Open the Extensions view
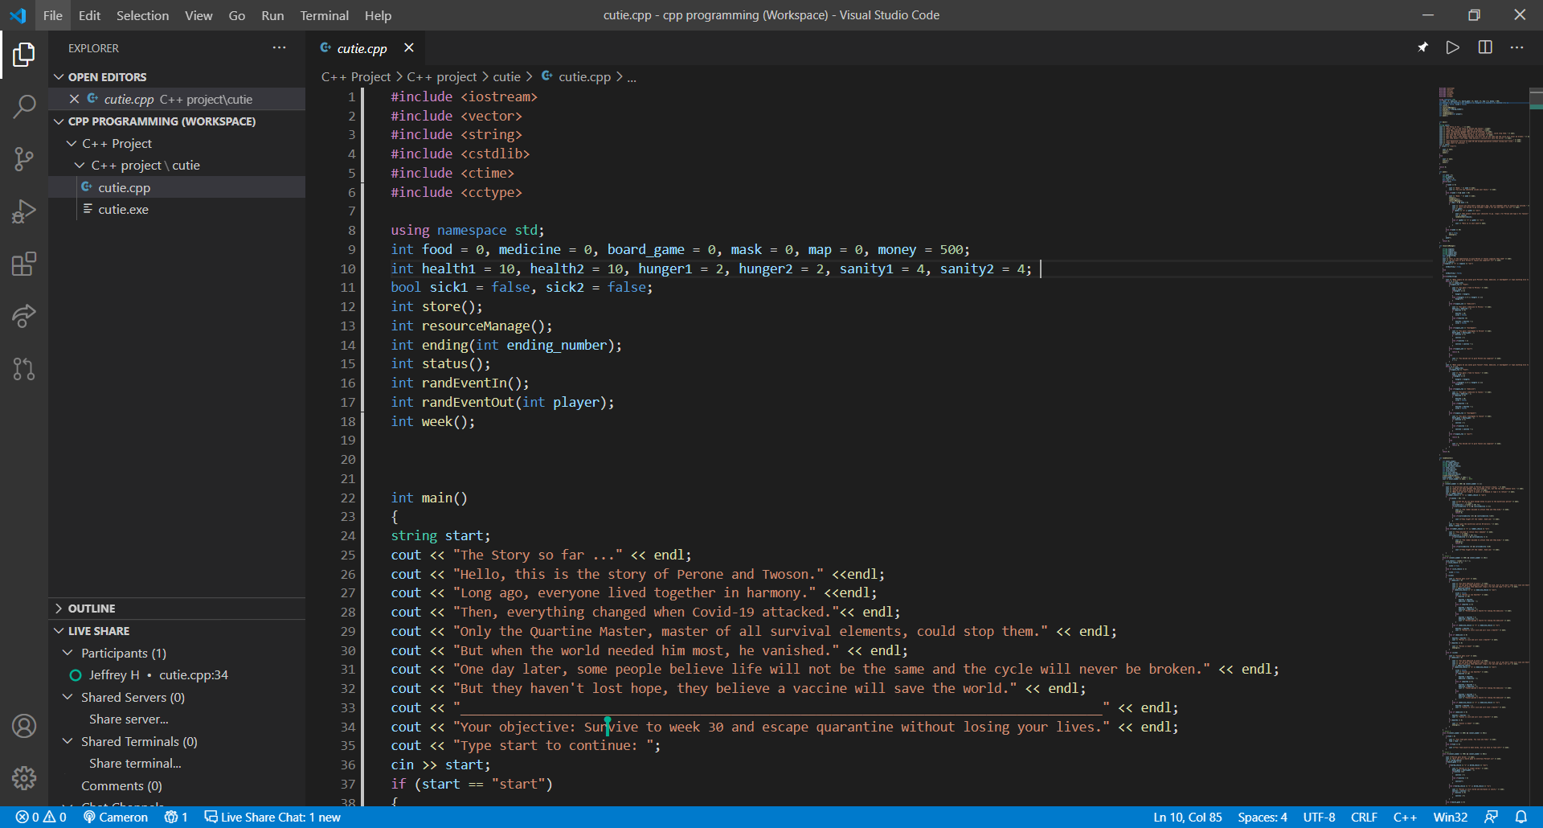This screenshot has width=1543, height=828. tap(24, 264)
